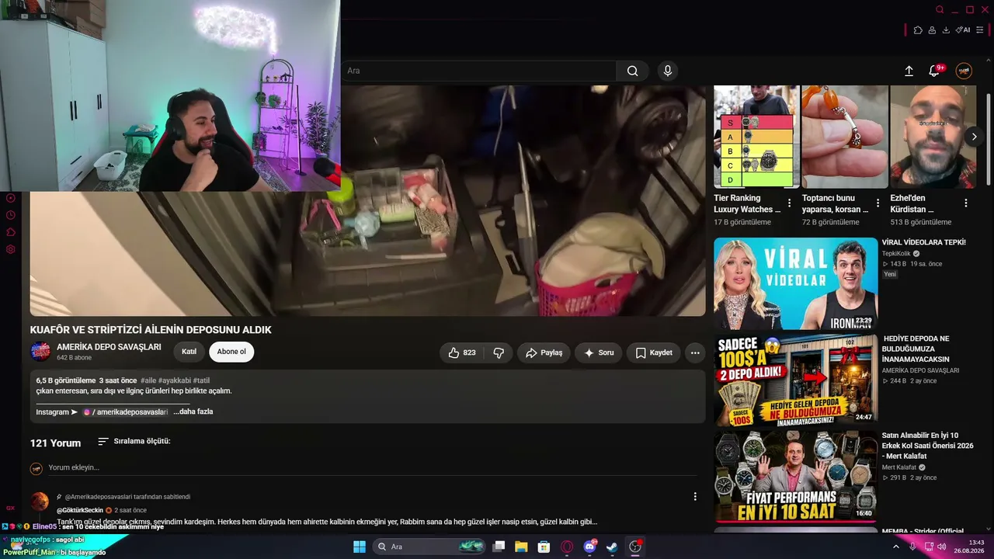Open the Toptancı bunu yaparsa short thumbnail

tap(845, 137)
